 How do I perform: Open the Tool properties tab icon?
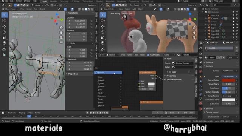[x=200, y=48]
